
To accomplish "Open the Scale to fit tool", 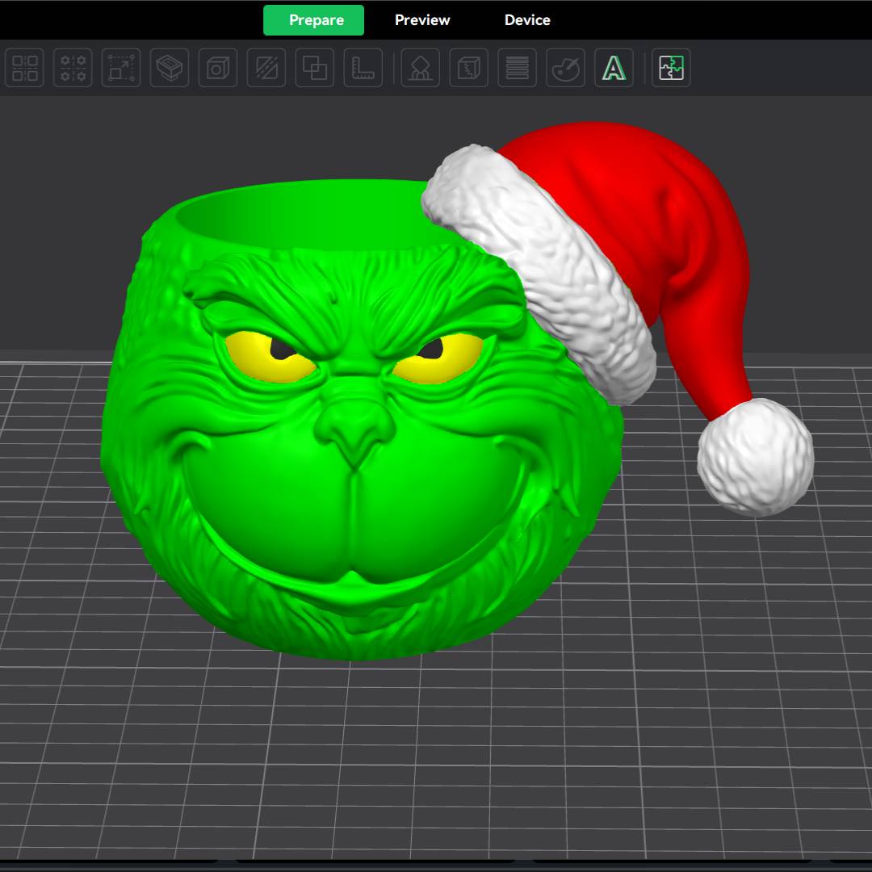I will [x=120, y=68].
